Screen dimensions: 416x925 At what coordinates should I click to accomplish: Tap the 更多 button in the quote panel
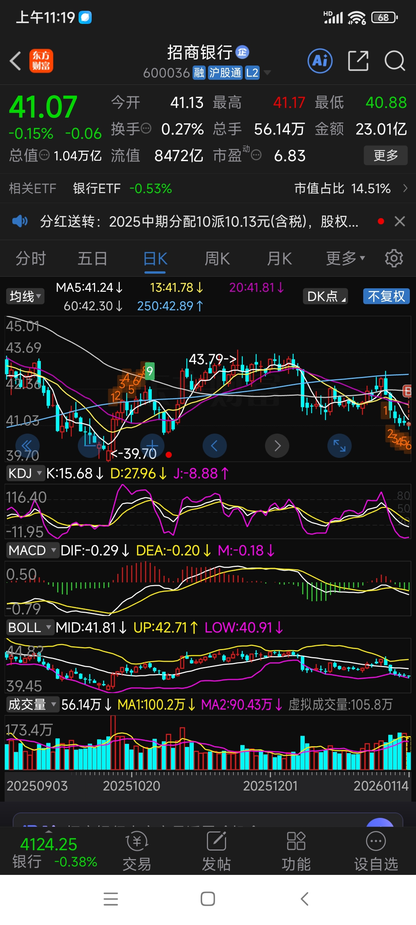(386, 155)
